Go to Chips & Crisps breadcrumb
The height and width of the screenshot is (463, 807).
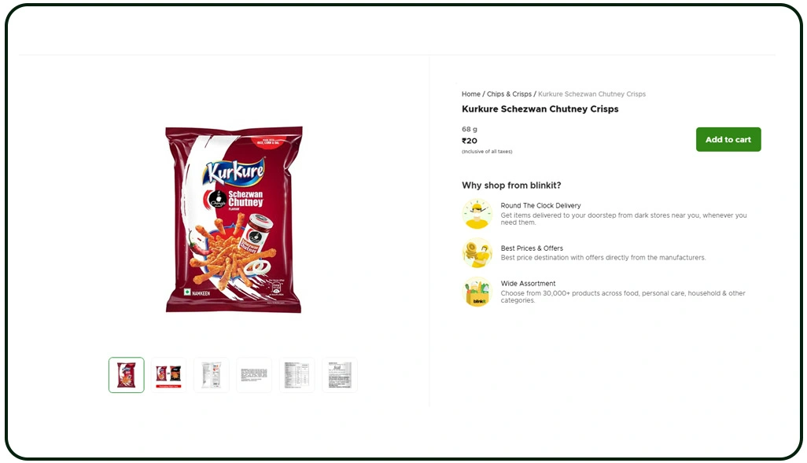pos(509,94)
